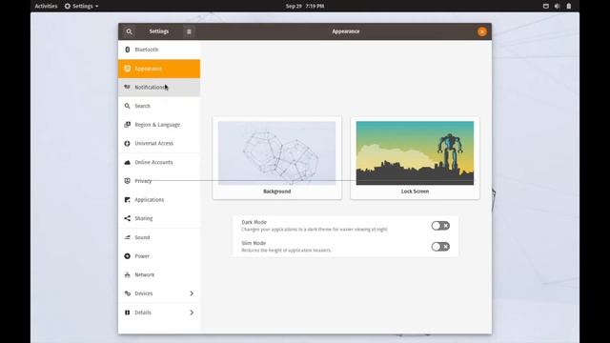Expand the Devices submenu chevron

coord(192,293)
